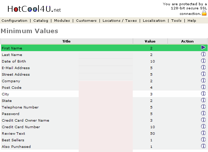Click the arrow icon on First Name row
This screenshot has width=208, height=152.
(203, 48)
